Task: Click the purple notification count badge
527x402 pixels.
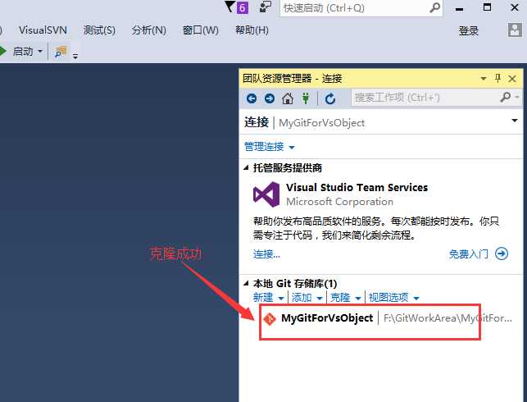Action: [x=243, y=7]
